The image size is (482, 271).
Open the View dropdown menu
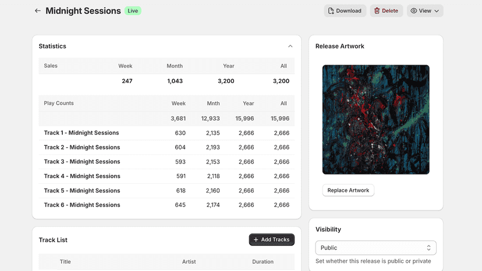click(x=425, y=10)
